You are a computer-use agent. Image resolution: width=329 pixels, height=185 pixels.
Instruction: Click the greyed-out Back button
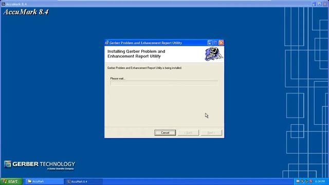(x=188, y=133)
